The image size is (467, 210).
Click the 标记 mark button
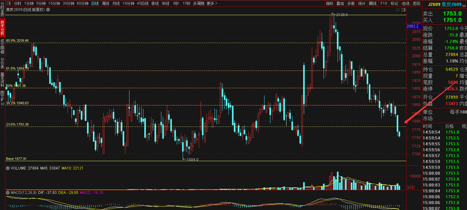394,4
